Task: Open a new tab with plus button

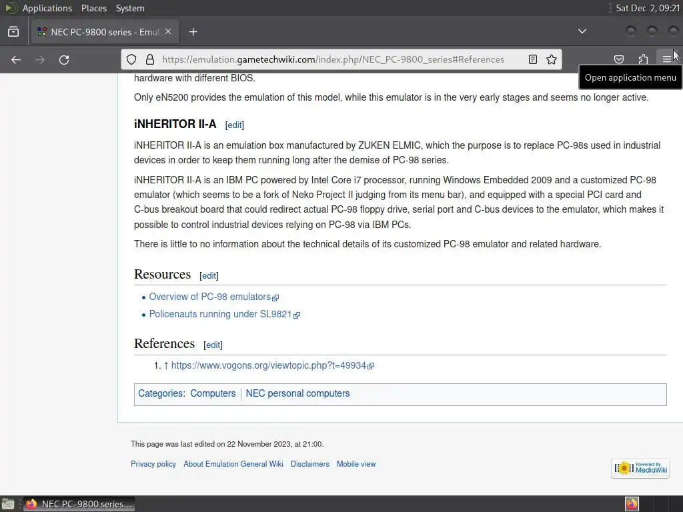Action: [193, 32]
